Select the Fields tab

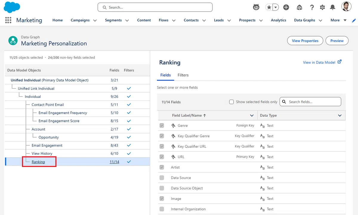click(x=166, y=75)
